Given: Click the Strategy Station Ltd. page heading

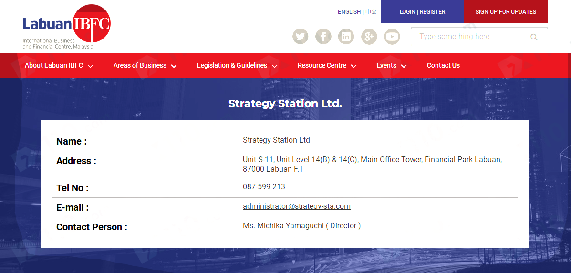Looking at the screenshot, I should (x=285, y=104).
